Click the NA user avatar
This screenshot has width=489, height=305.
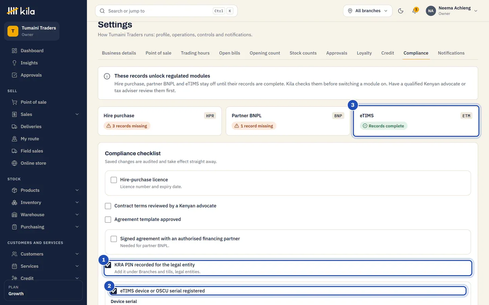(x=431, y=11)
